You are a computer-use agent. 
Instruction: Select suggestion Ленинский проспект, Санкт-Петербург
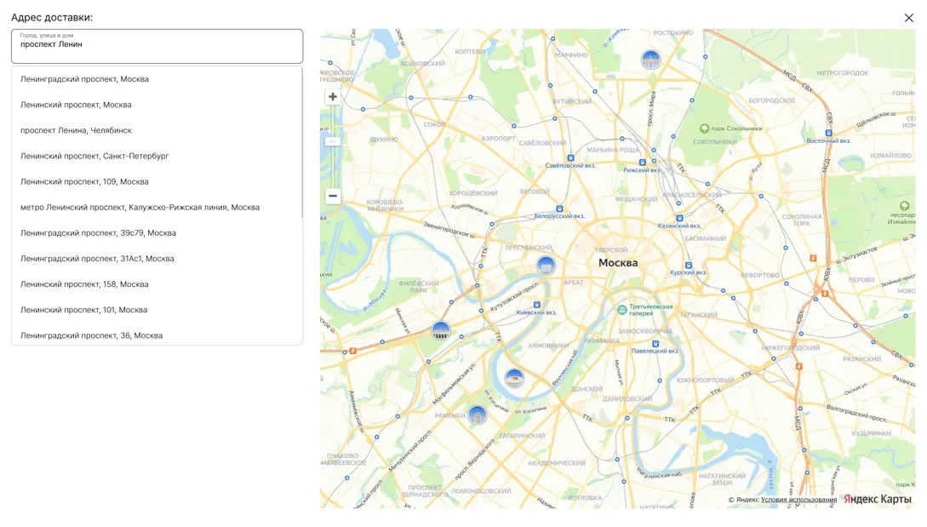click(94, 156)
